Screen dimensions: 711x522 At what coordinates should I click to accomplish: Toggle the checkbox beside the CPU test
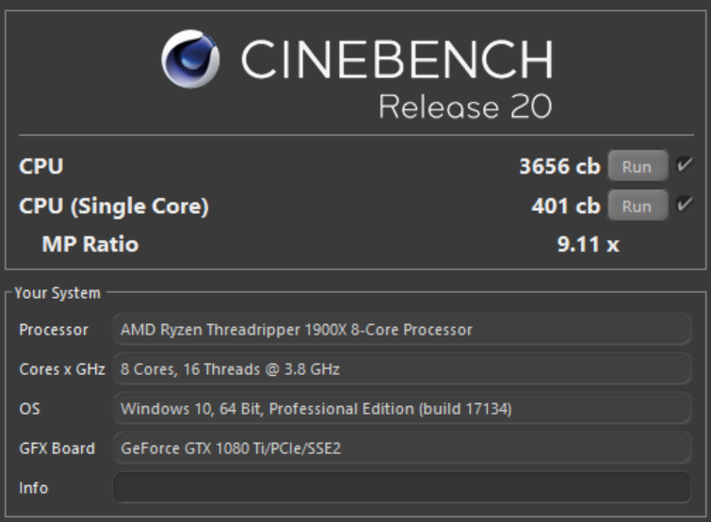coord(685,167)
